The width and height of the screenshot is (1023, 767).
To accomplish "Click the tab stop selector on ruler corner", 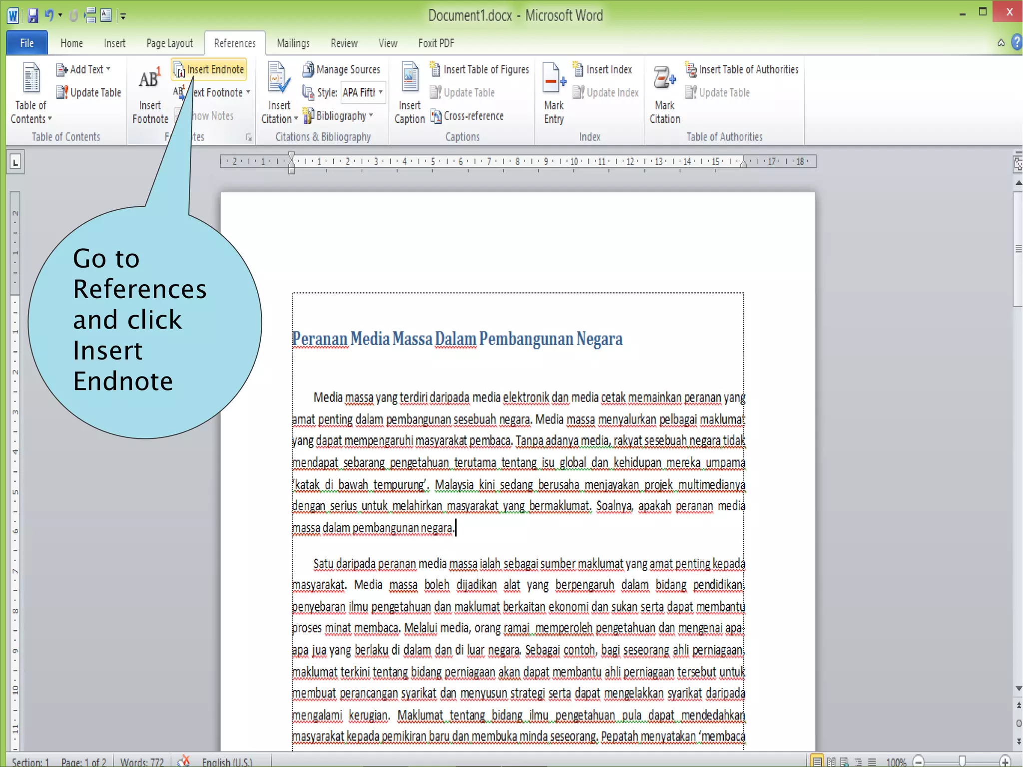I will point(15,162).
